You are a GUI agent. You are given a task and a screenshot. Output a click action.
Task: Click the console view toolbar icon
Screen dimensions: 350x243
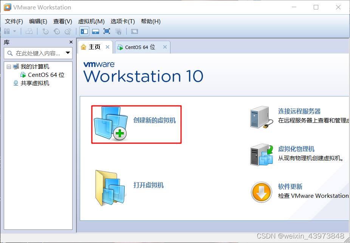(x=135, y=31)
